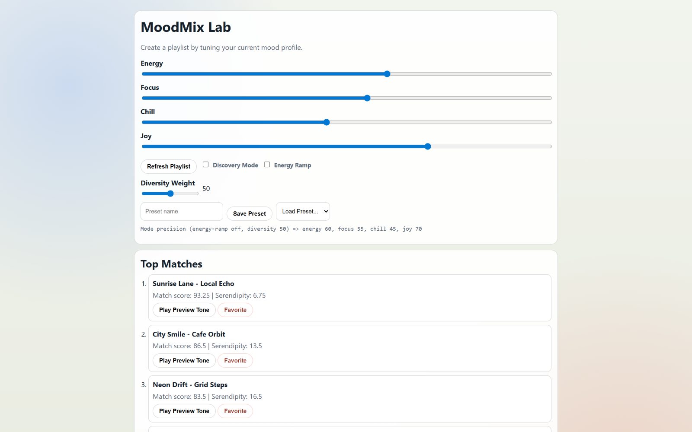The height and width of the screenshot is (432, 692).
Task: Click the Discovery Mode label text
Action: coord(235,165)
